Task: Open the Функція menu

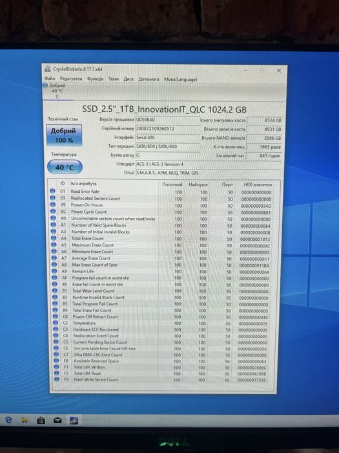Action: point(95,78)
